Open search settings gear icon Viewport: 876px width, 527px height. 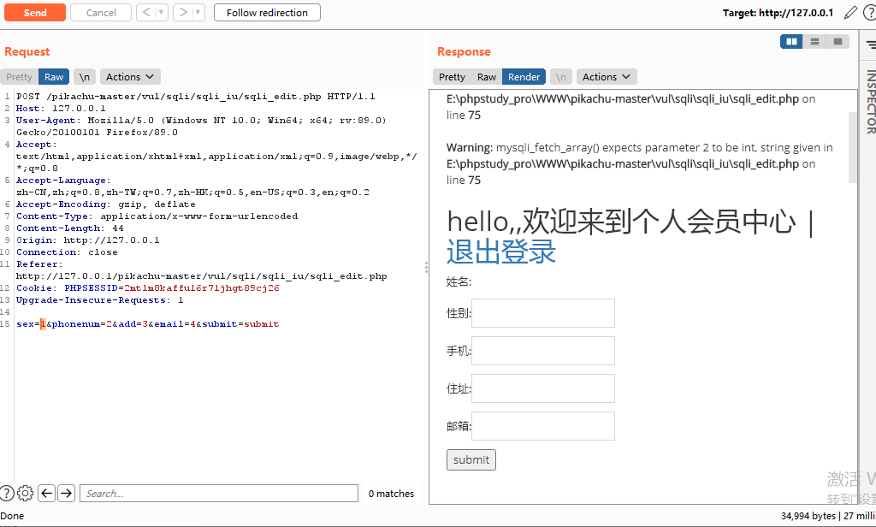tap(25, 493)
